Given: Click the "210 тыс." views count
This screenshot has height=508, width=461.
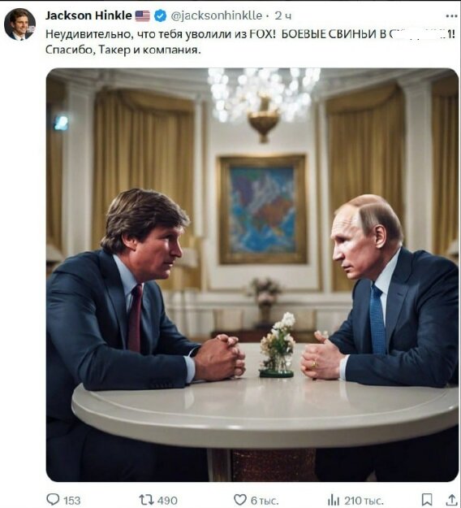Looking at the screenshot, I should point(364,501).
